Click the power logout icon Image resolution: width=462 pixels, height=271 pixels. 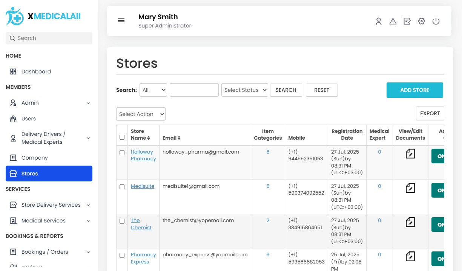(x=436, y=21)
